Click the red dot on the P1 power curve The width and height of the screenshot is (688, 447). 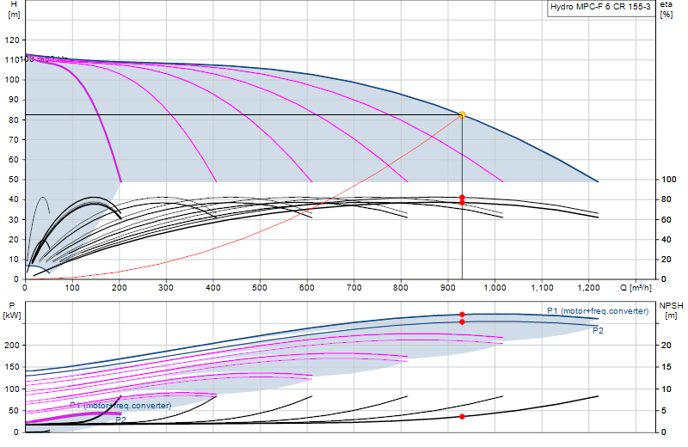click(x=462, y=315)
